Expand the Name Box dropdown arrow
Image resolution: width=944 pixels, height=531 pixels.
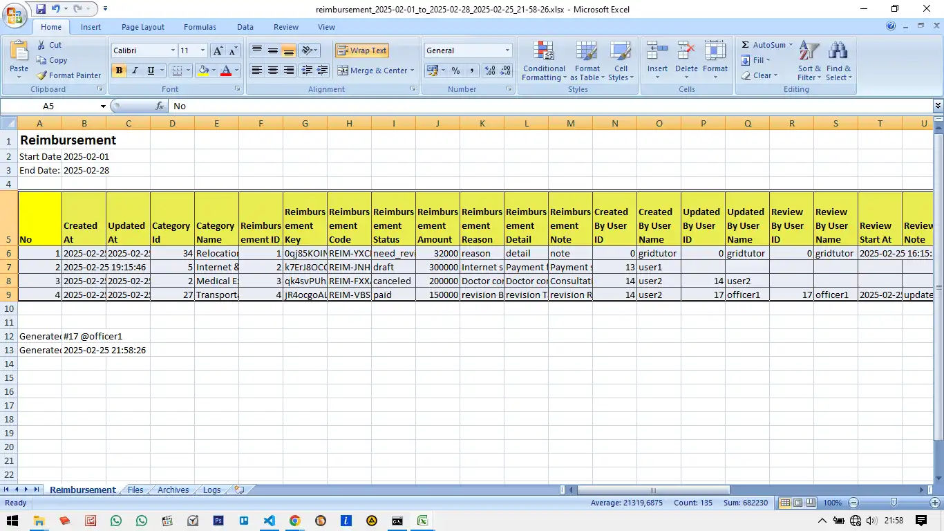tap(103, 106)
